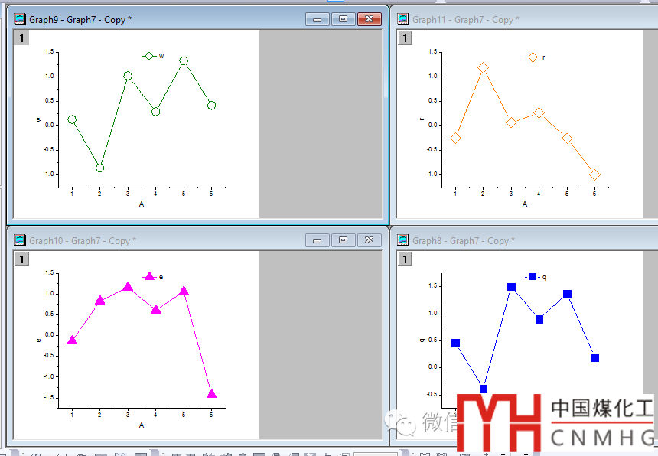
Task: Click the magenta triangle point at A=3
Action: [128, 286]
